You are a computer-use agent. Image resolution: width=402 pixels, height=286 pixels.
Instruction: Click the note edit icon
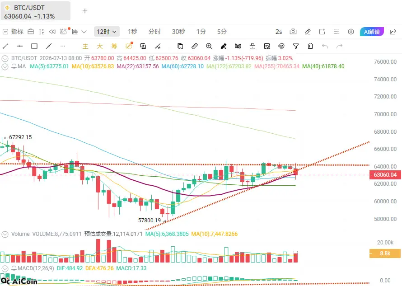pyautogui.click(x=267, y=46)
